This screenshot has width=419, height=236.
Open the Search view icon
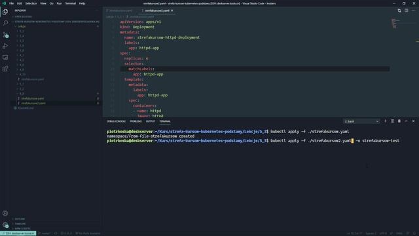point(5,24)
